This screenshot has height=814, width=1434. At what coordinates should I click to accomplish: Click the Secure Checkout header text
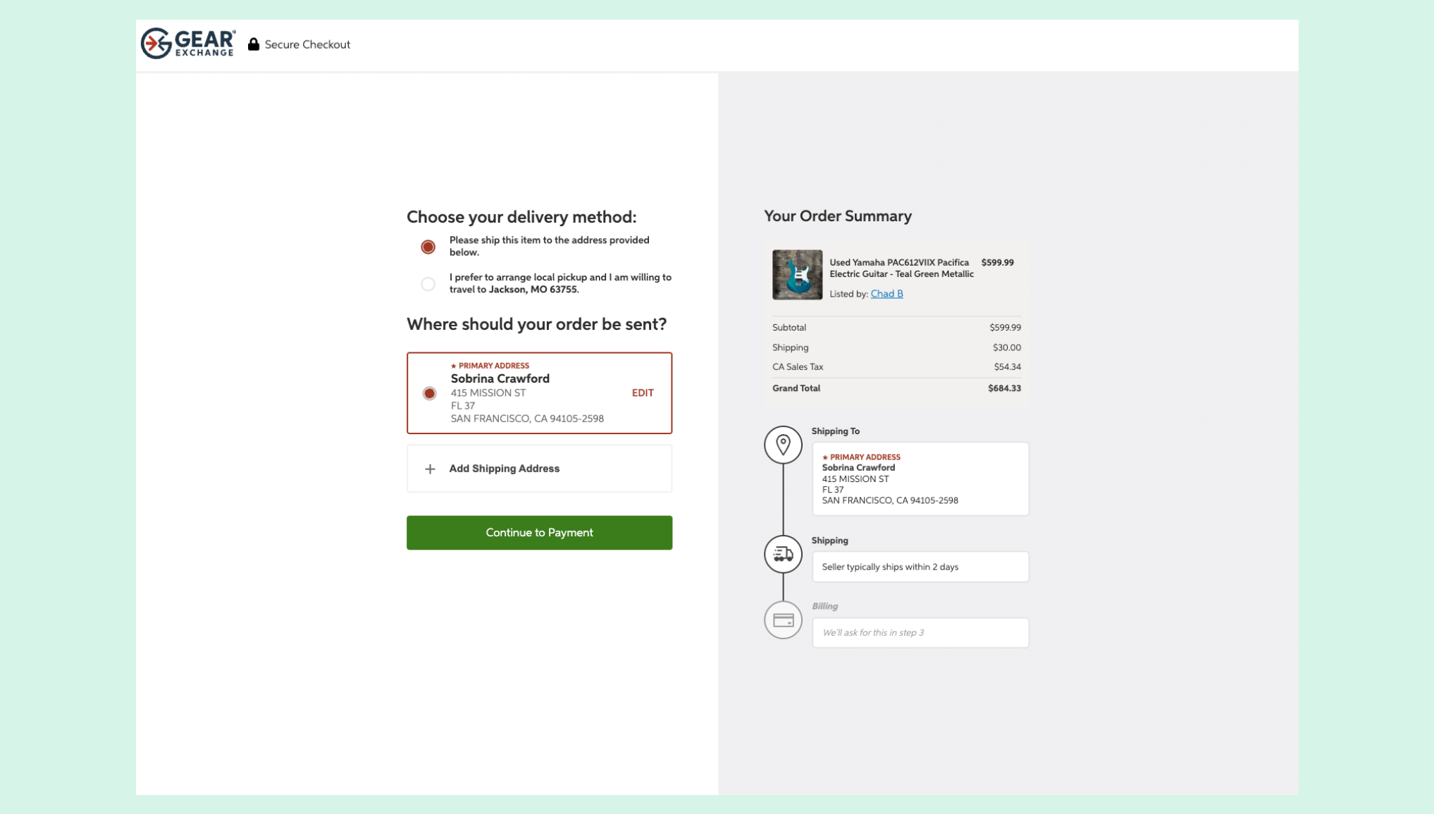click(x=307, y=44)
